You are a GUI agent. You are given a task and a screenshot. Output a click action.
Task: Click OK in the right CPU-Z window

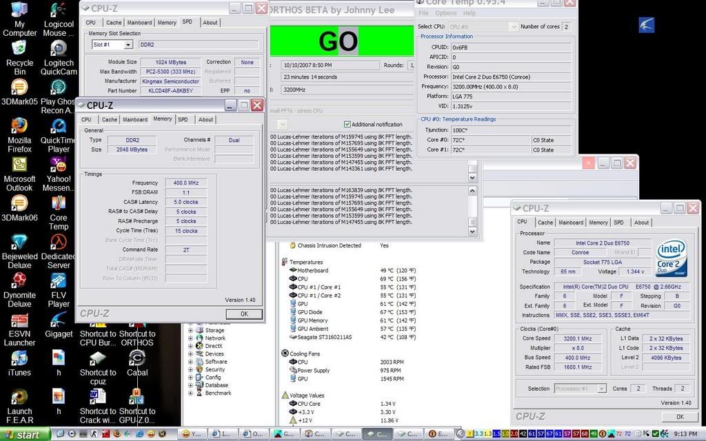[680, 417]
